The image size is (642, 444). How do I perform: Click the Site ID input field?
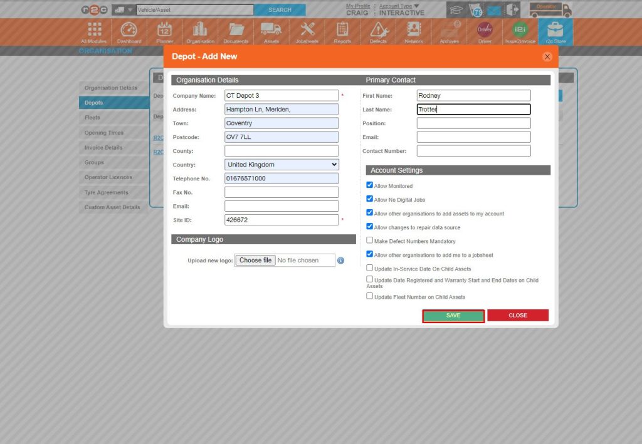pos(281,219)
